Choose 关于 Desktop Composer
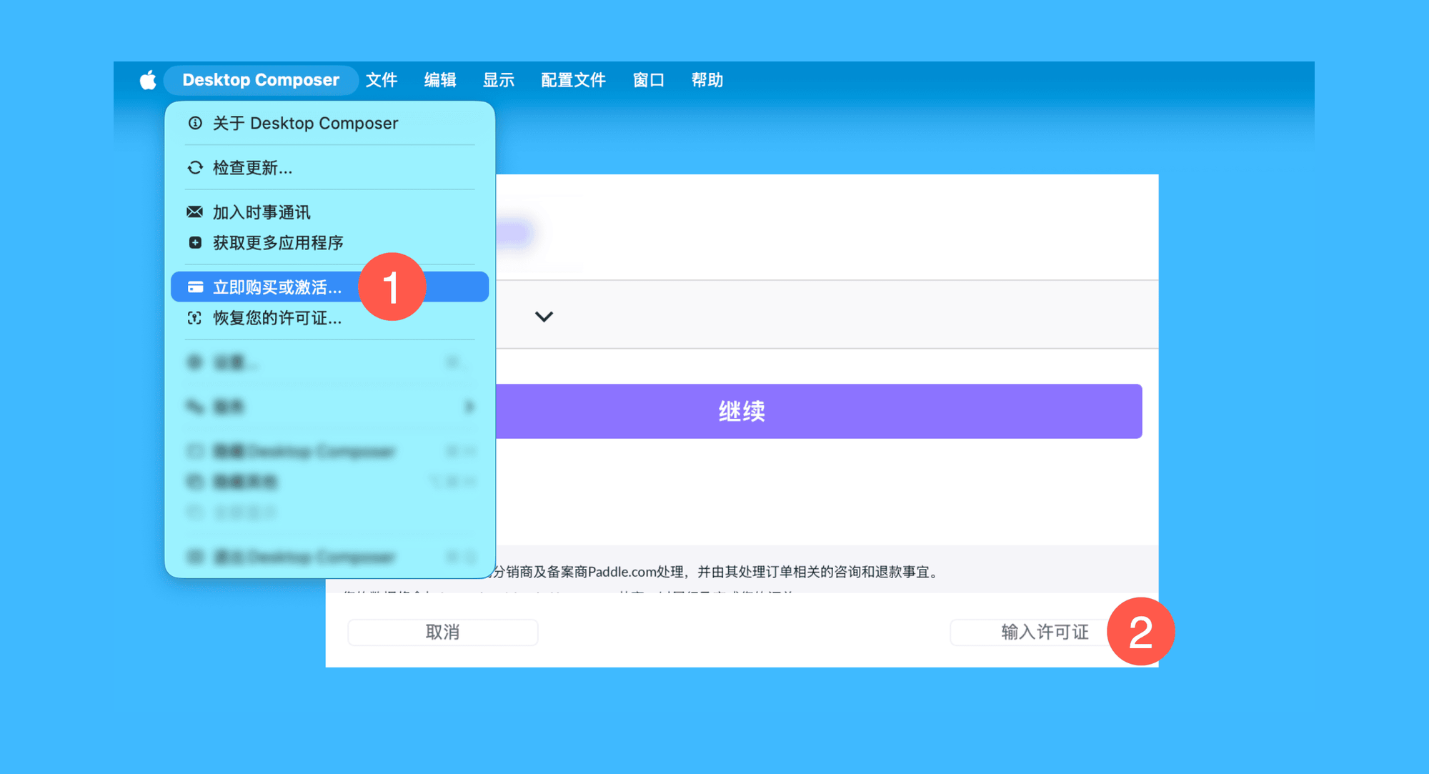This screenshot has height=774, width=1429. [330, 123]
